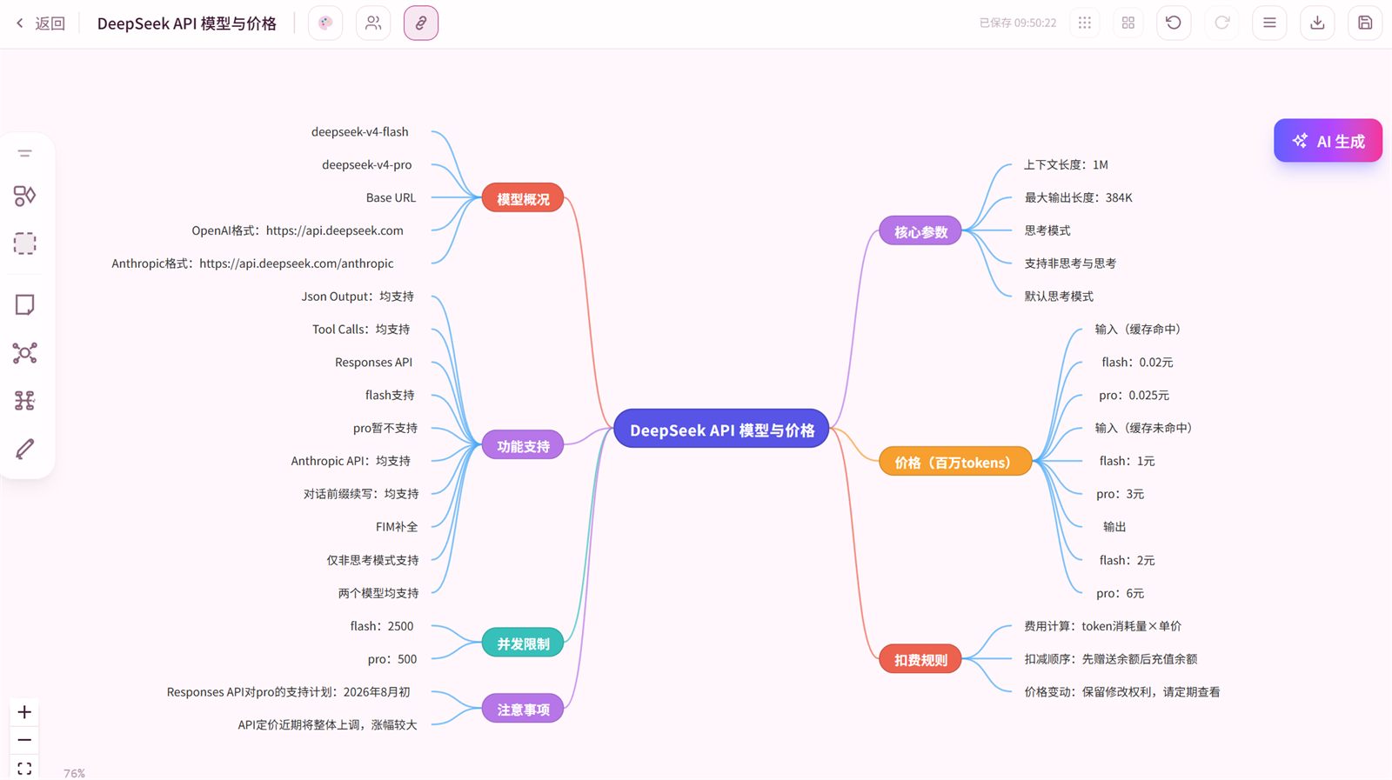Zoom out with the minus button
This screenshot has width=1392, height=780.
24,741
